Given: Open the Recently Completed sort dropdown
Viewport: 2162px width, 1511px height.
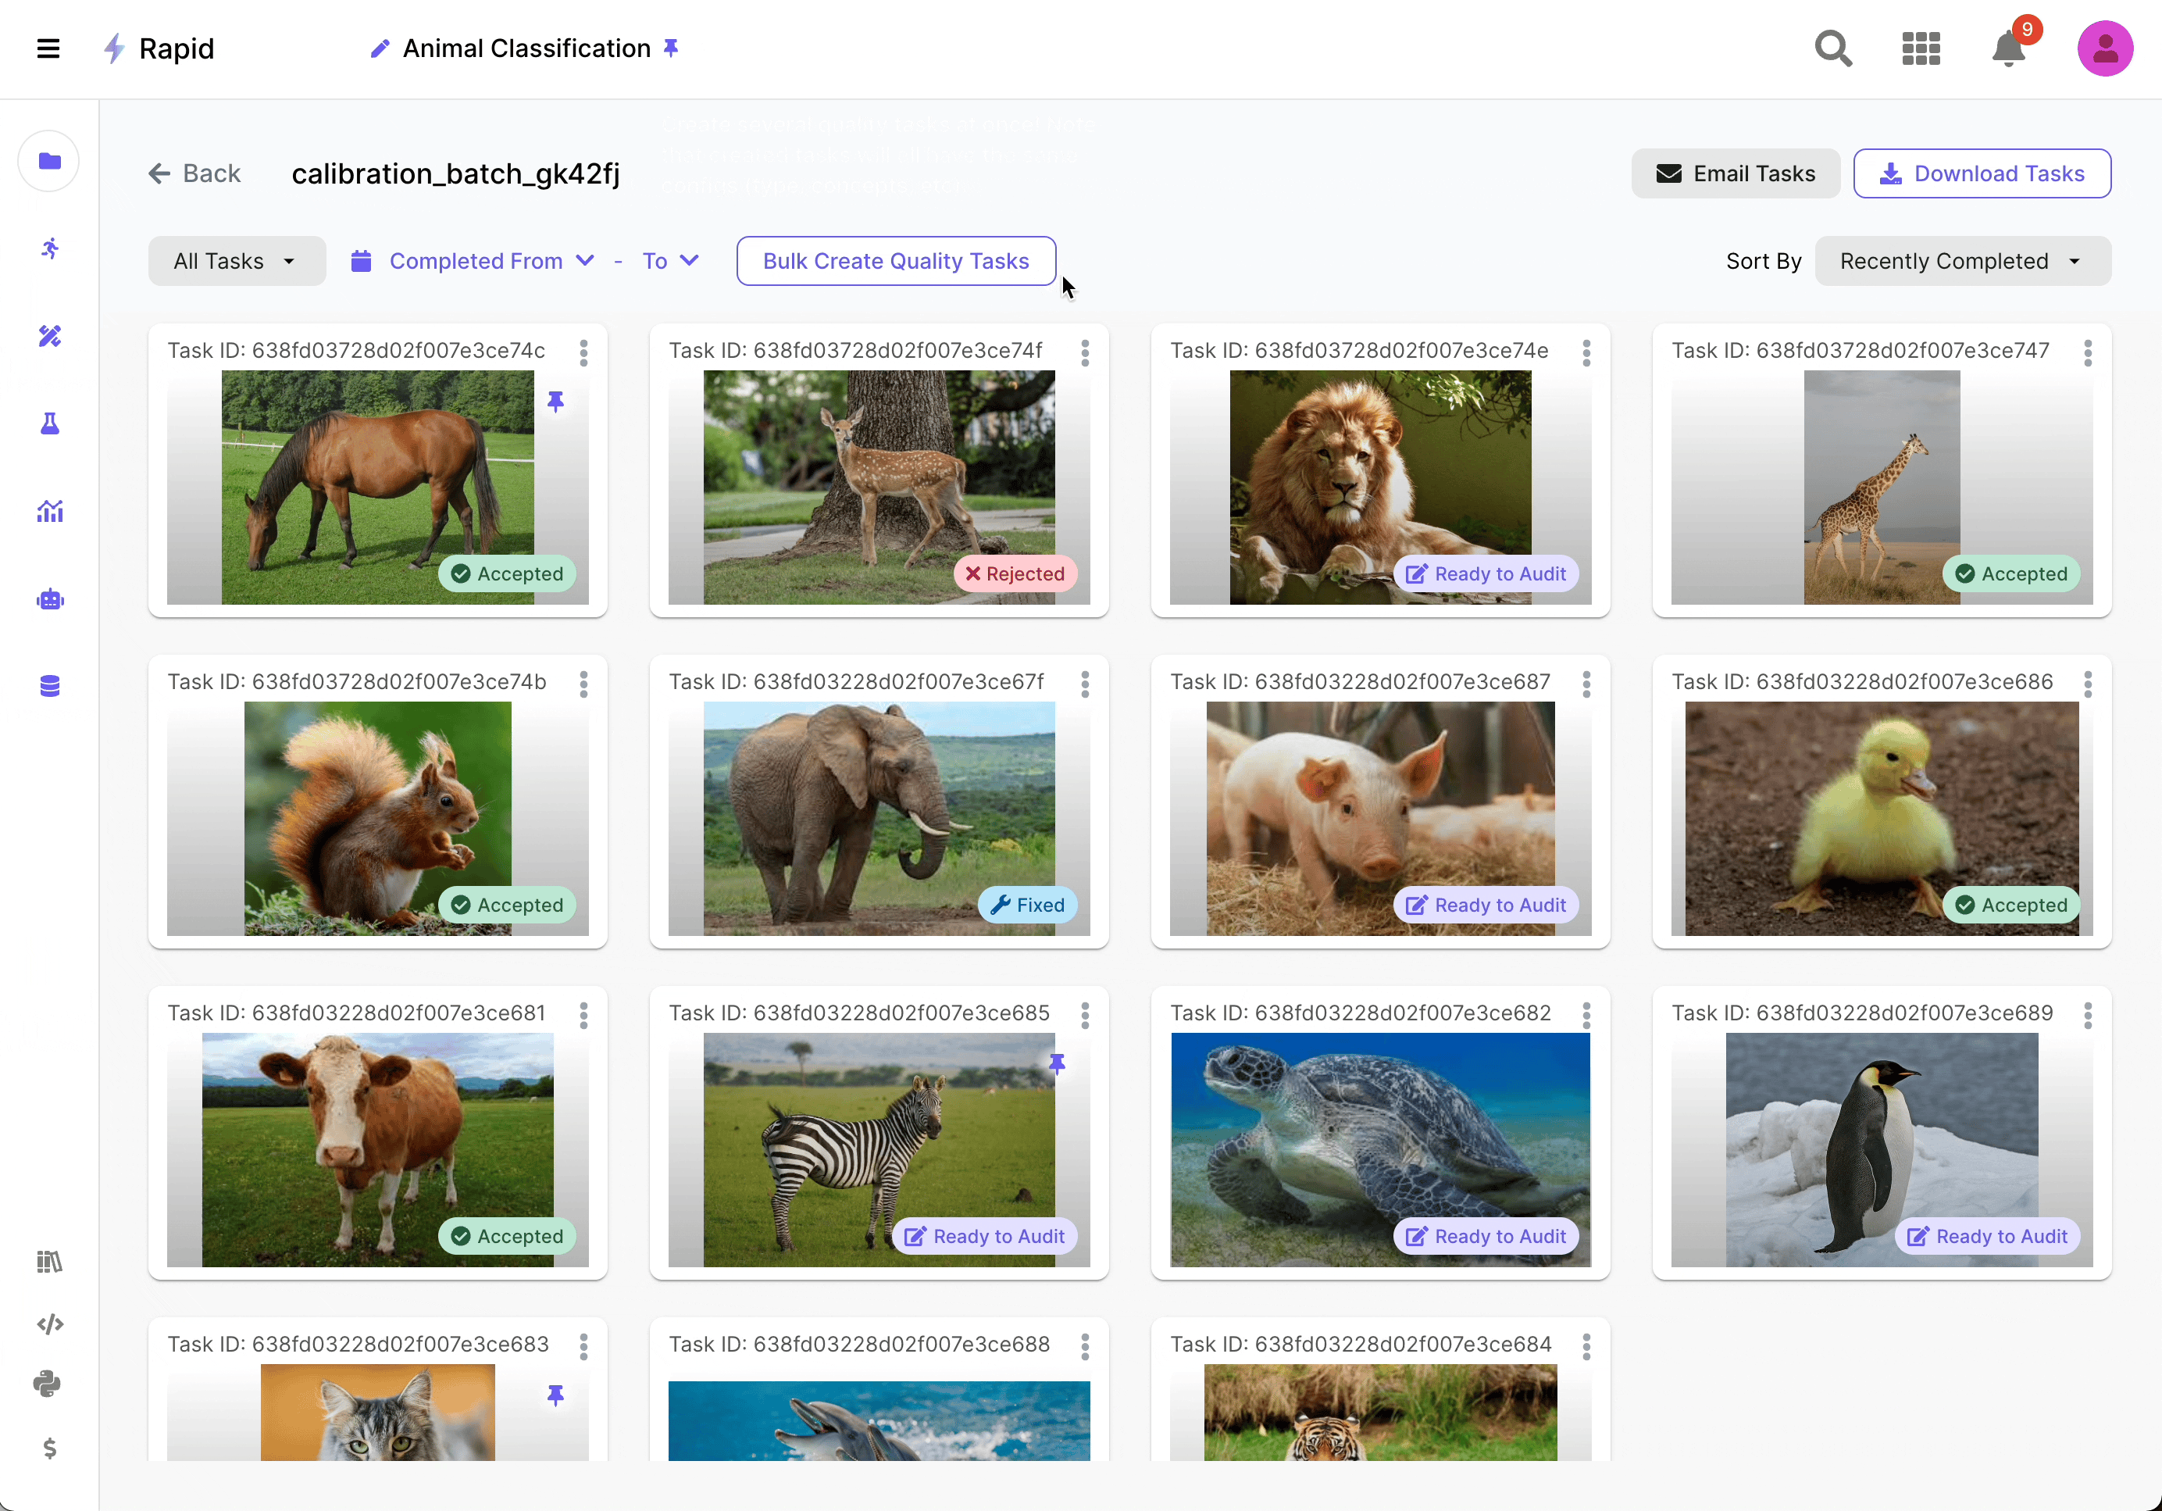Looking at the screenshot, I should [1961, 261].
